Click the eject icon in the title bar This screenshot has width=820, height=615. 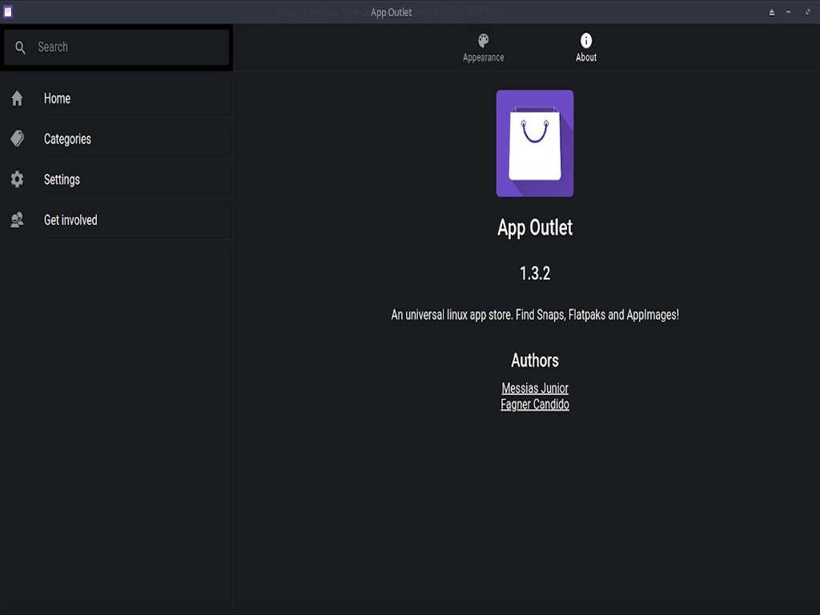point(770,12)
